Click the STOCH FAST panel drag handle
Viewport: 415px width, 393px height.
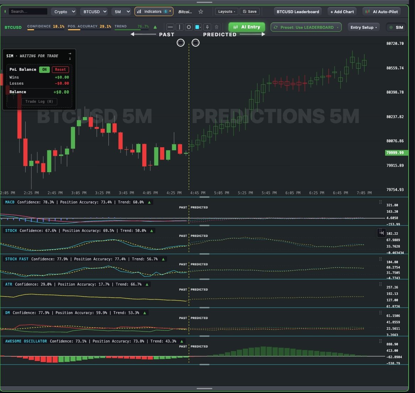click(x=381, y=259)
